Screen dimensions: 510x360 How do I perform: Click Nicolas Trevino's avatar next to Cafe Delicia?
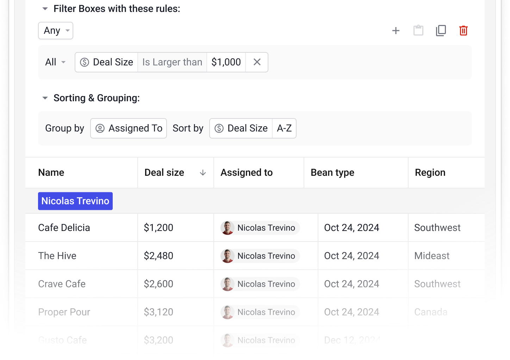point(228,227)
